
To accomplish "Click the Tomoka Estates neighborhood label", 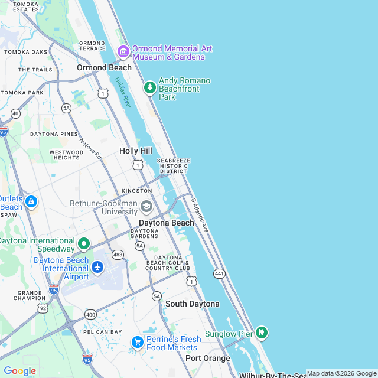I will (x=26, y=7).
